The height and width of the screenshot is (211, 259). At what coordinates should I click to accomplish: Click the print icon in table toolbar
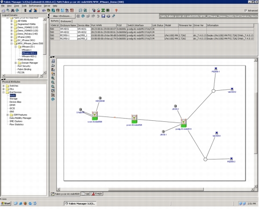pos(109,16)
